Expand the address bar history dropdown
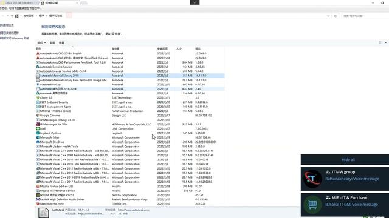This screenshot has height=218, width=389. (x=328, y=16)
